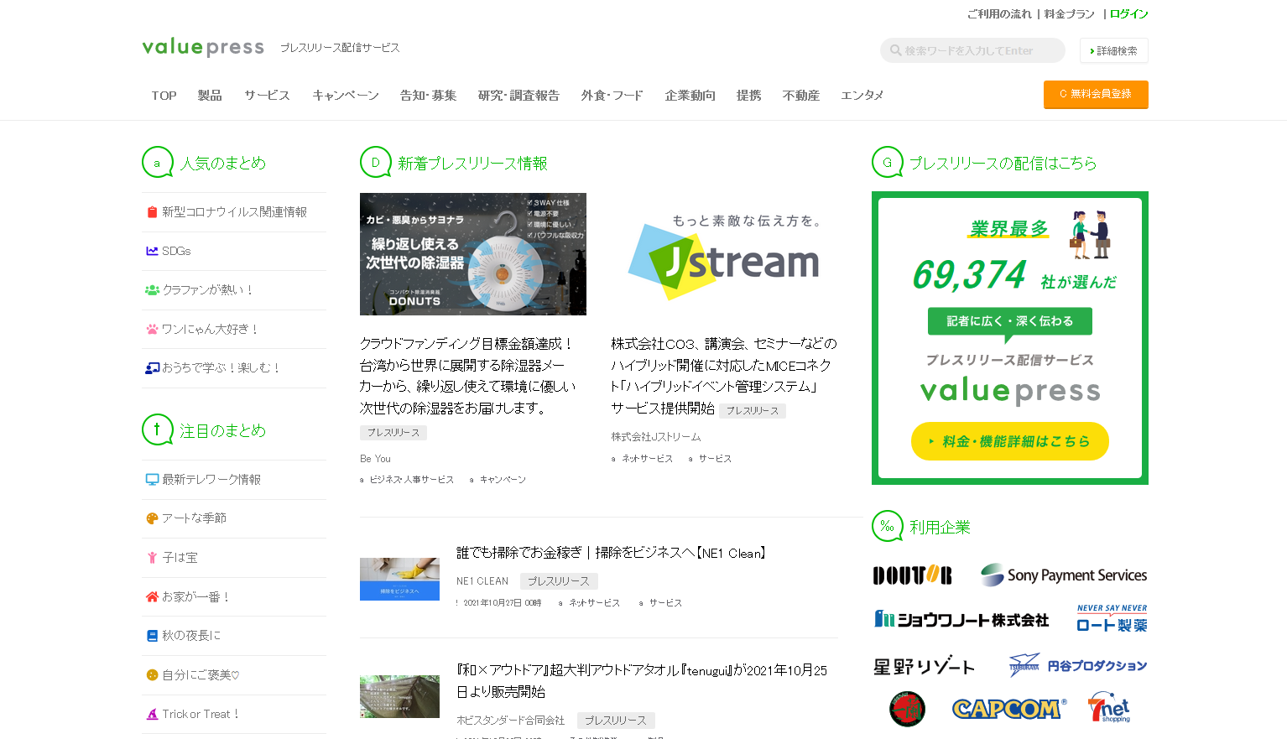
Task: Open the Jstream article thumbnail
Action: click(x=725, y=254)
